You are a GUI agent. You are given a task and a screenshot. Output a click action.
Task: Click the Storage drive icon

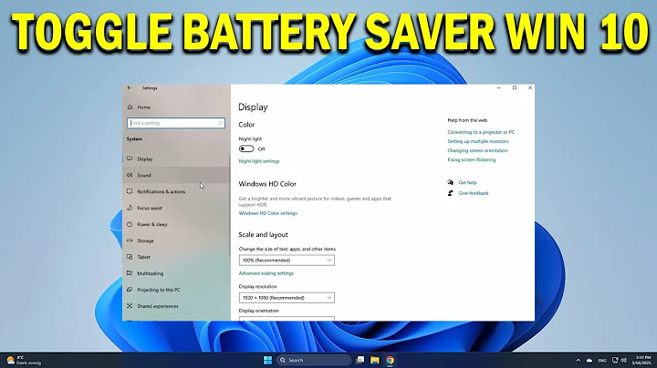pyautogui.click(x=130, y=240)
